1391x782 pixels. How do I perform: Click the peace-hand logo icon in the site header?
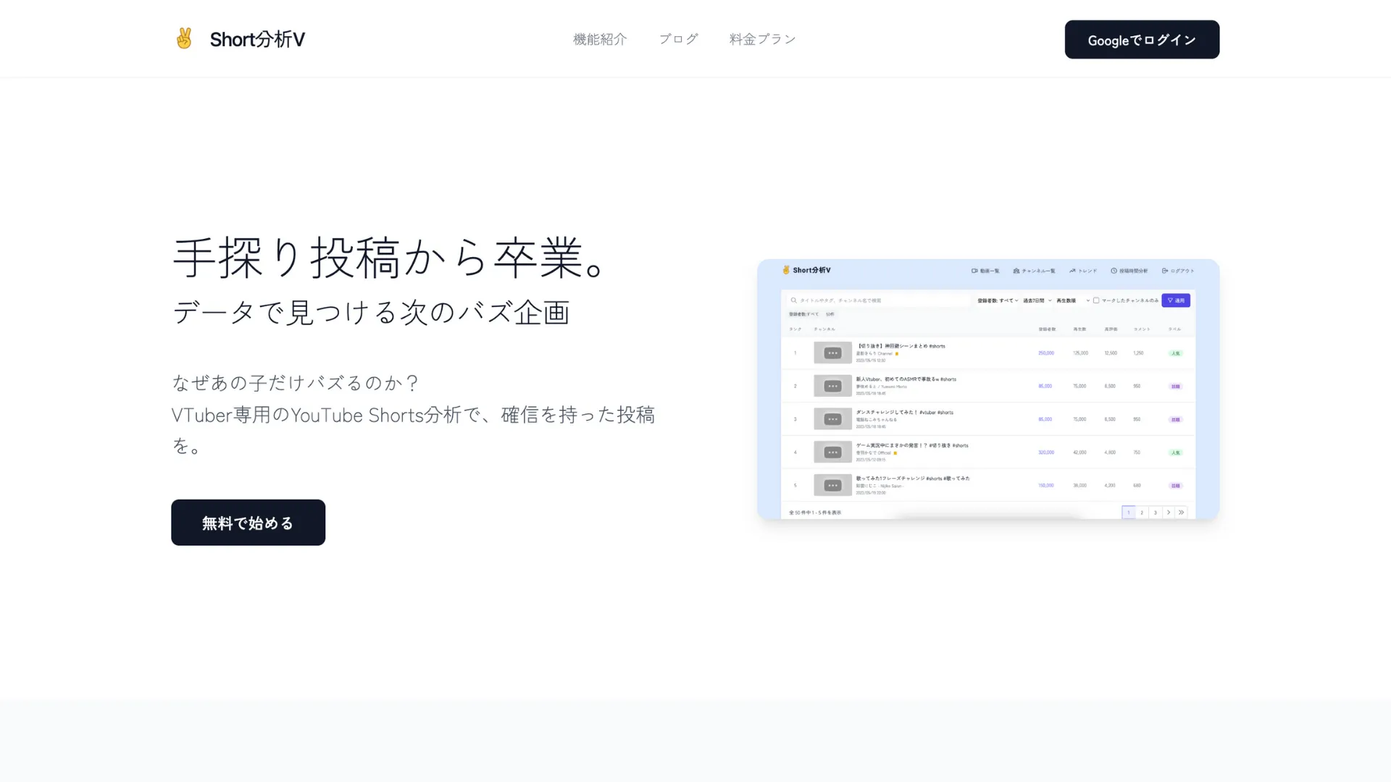[184, 38]
